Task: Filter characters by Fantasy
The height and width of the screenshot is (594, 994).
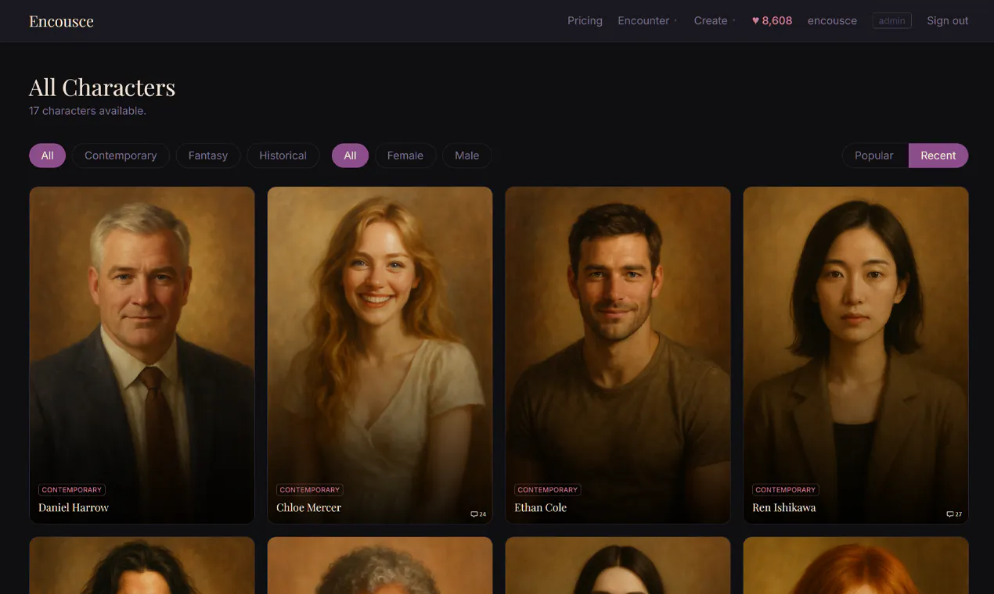Action: [x=208, y=156]
